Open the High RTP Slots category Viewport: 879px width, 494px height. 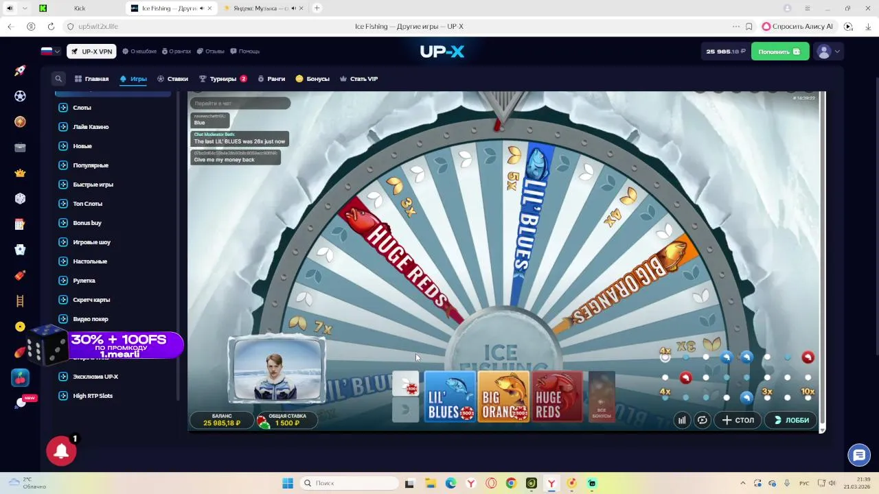pos(93,396)
